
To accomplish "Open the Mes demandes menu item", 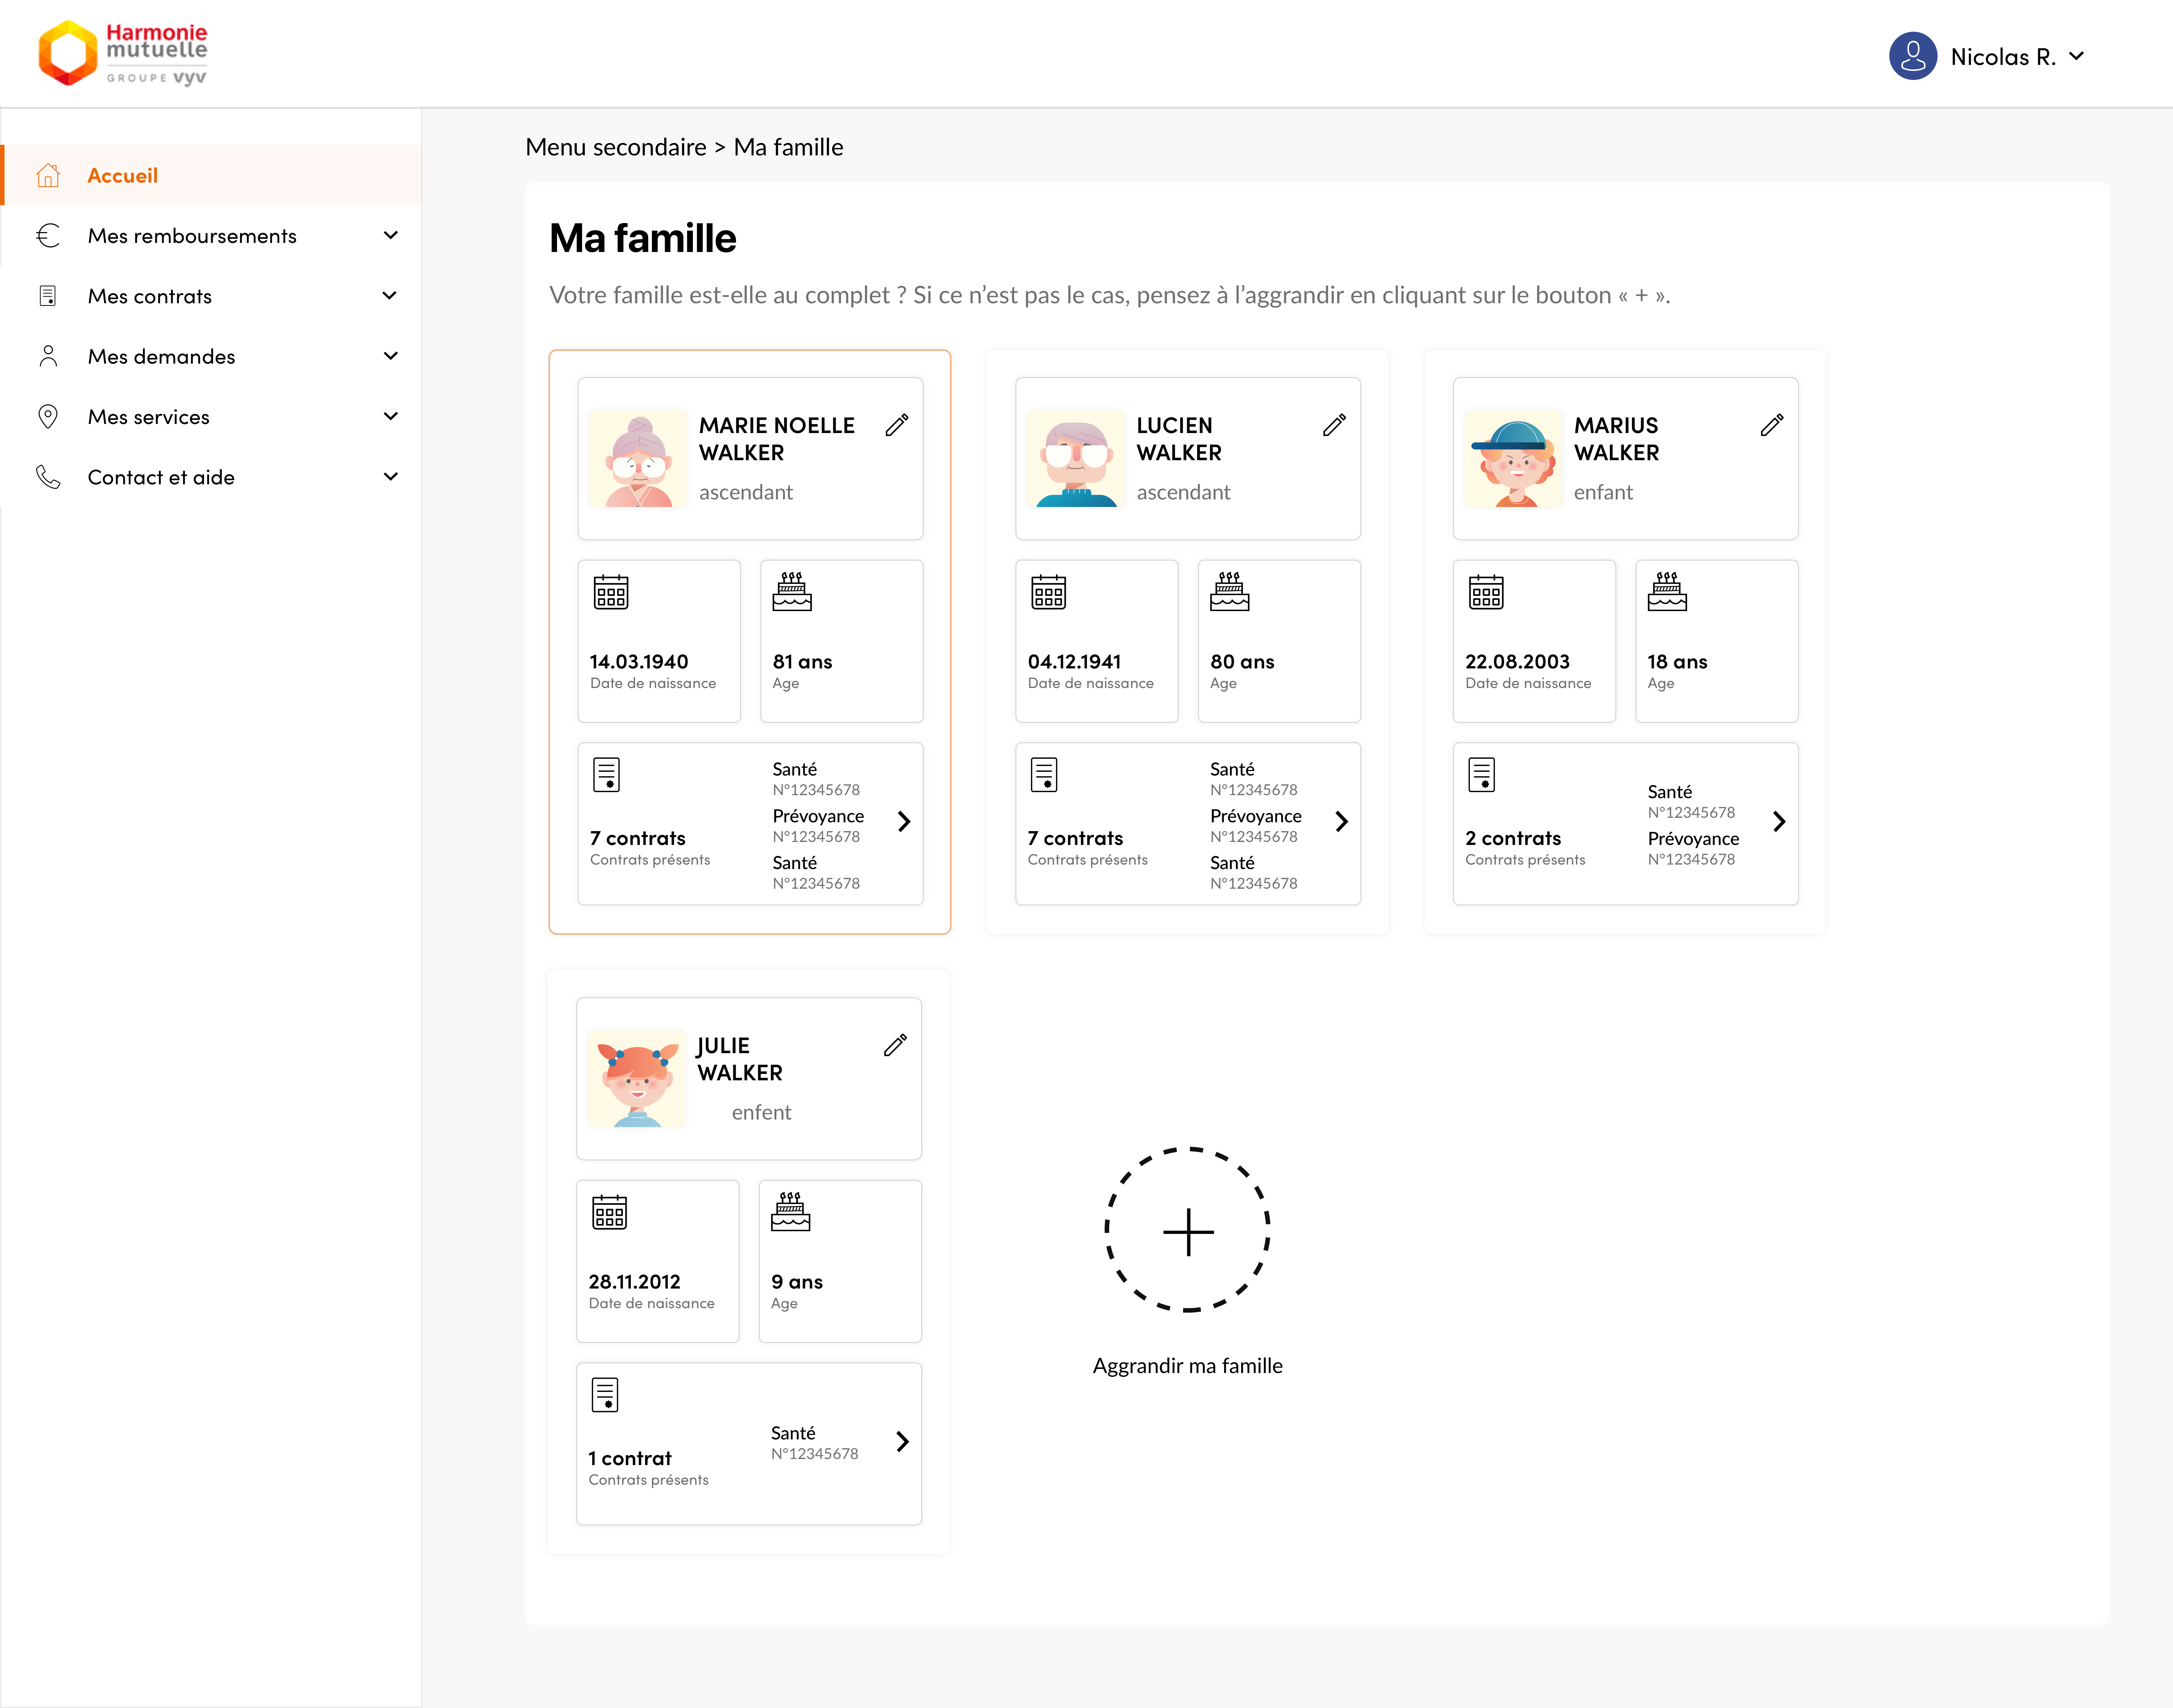I will click(x=161, y=357).
